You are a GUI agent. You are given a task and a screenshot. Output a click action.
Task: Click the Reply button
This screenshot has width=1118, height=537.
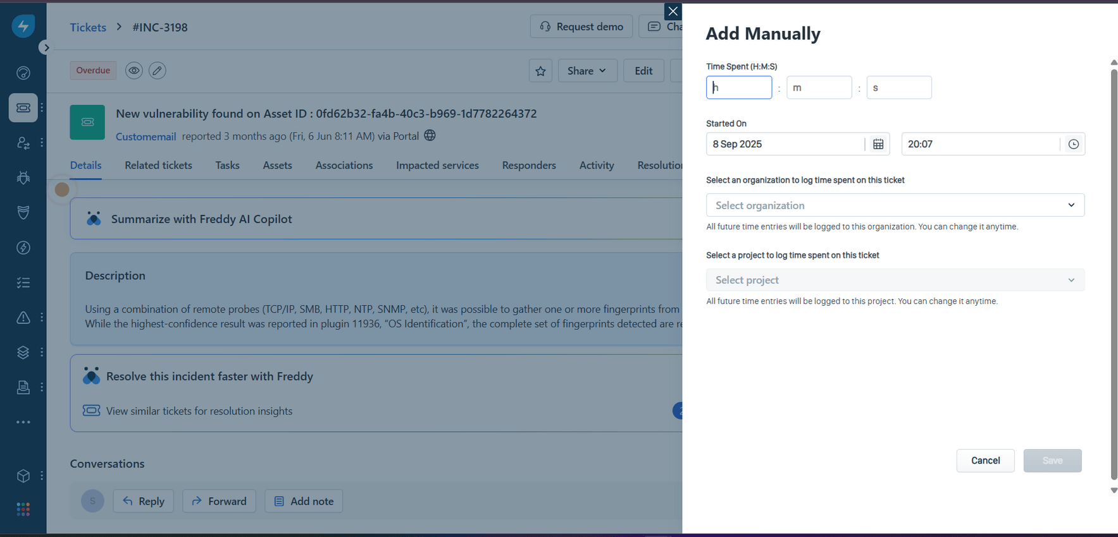(143, 501)
